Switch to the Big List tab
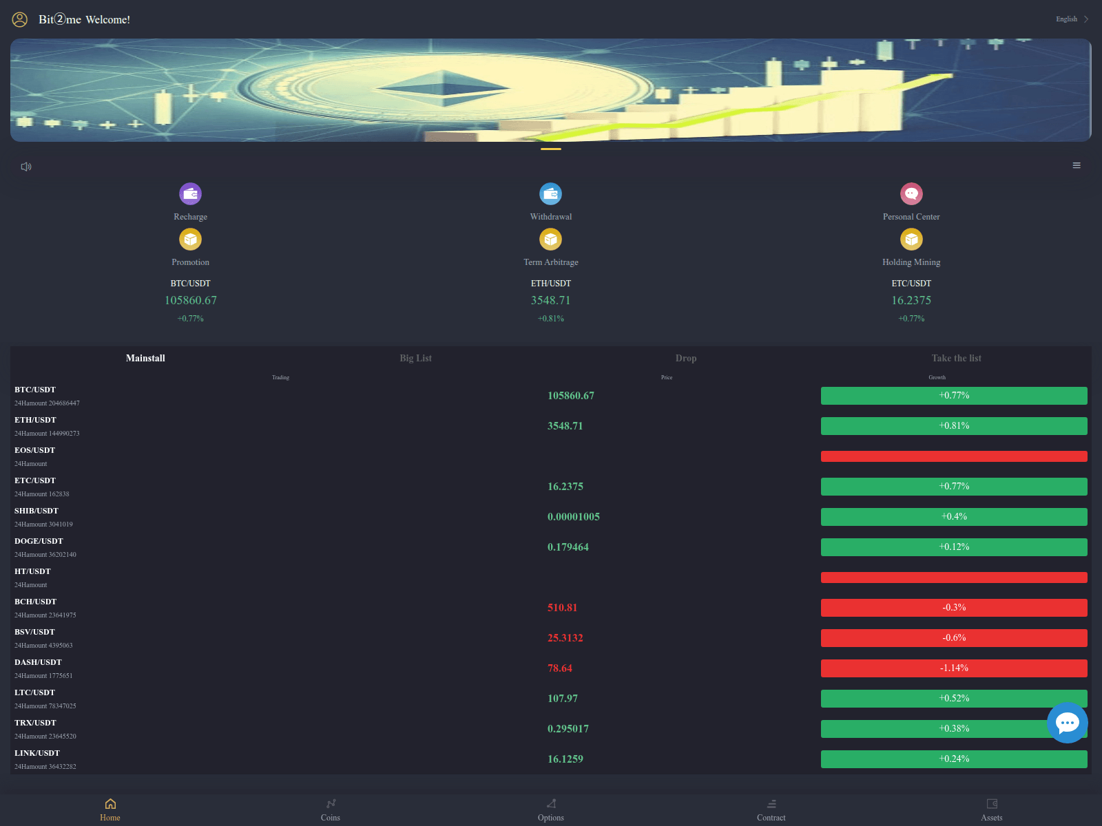 point(416,358)
